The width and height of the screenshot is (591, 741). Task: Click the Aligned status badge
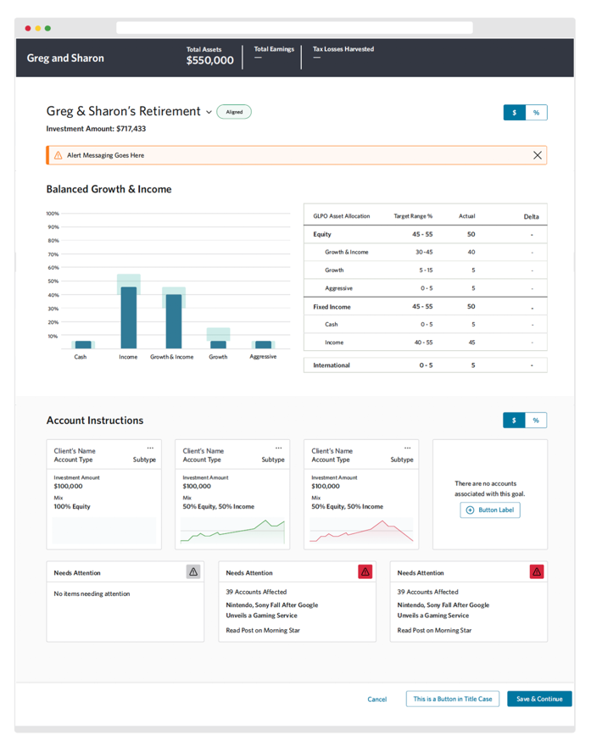234,112
